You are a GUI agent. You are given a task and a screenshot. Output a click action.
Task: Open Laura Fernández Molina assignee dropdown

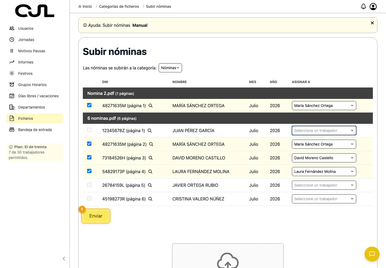[x=324, y=172]
